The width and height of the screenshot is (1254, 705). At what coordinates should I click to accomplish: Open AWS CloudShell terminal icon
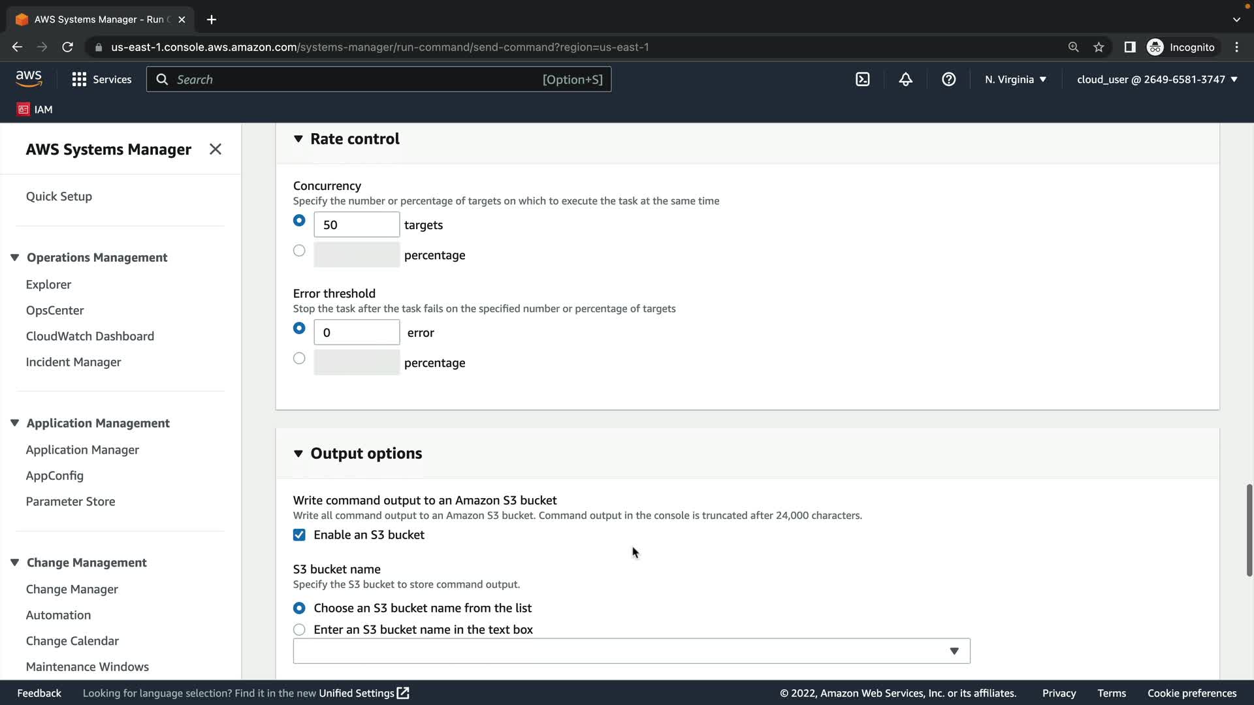(x=862, y=80)
